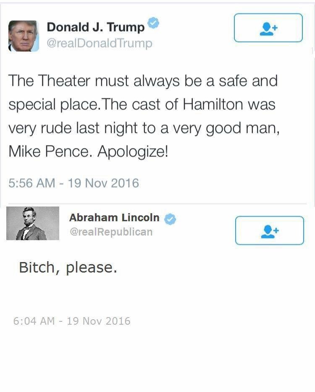Click the word "Apologize!" in the tweet

[x=133, y=151]
